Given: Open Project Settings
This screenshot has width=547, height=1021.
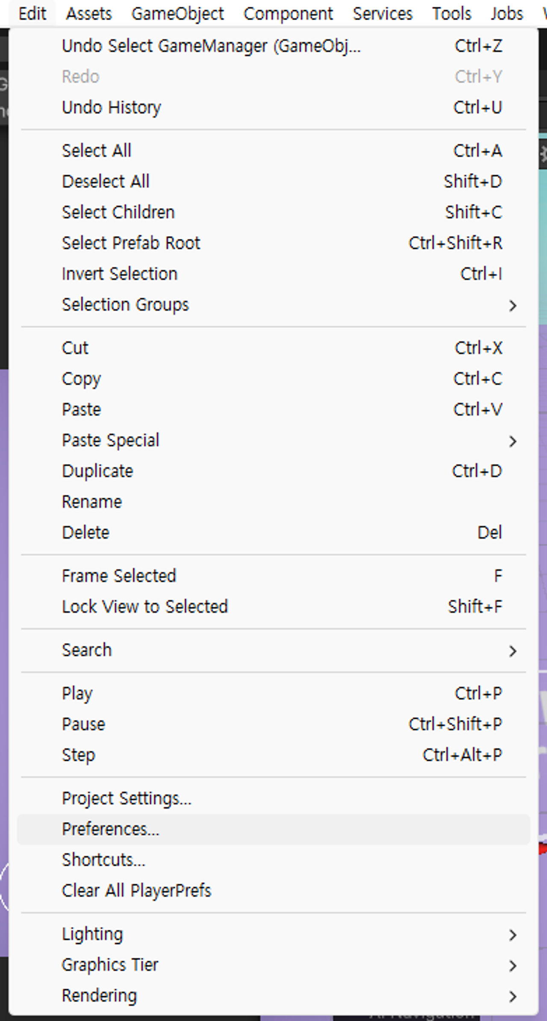Looking at the screenshot, I should tap(273, 798).
